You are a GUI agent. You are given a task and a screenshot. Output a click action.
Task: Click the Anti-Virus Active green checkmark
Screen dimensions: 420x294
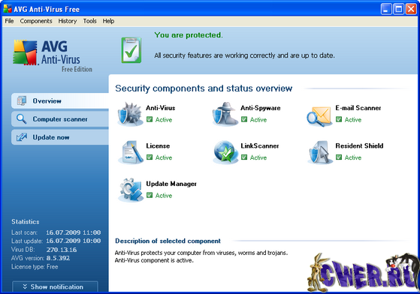coord(150,119)
